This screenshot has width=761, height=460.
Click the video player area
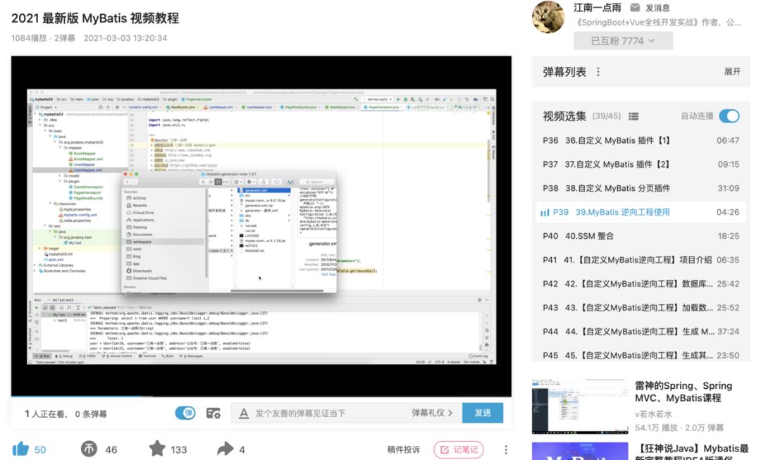[261, 225]
